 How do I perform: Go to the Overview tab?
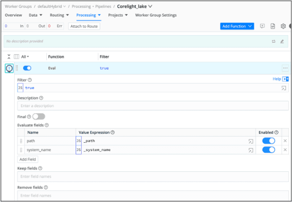tap(13, 15)
